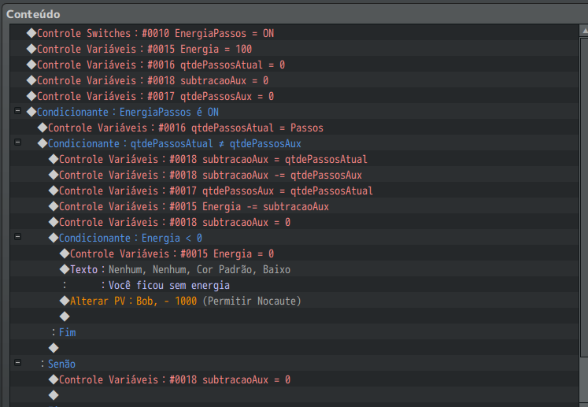
Task: Click the diamond icon beside the Texto command
Action: pos(65,269)
